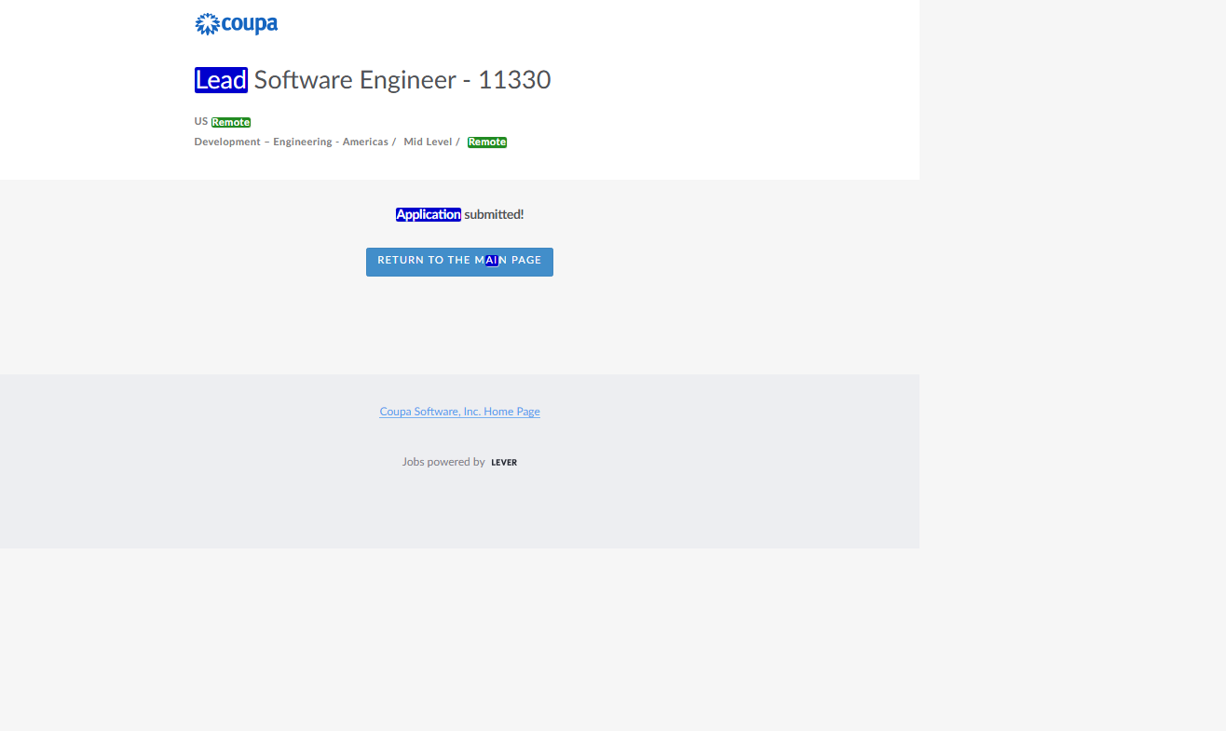Click the highlighted AI letters inside the button

click(491, 261)
